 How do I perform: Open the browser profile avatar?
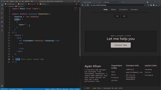156,5
